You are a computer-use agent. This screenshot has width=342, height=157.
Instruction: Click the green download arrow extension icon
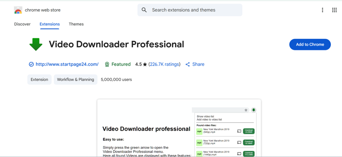click(36, 44)
